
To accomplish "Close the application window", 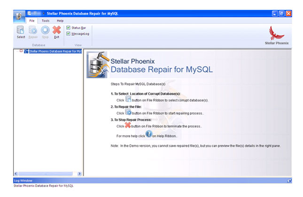I will [x=288, y=14].
